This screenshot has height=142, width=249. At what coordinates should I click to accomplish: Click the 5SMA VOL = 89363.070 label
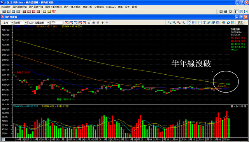click(25, 106)
